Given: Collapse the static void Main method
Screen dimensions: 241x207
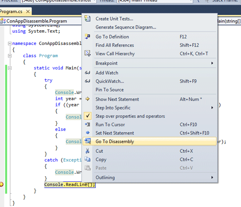Looking at the screenshot, I should [10, 68].
